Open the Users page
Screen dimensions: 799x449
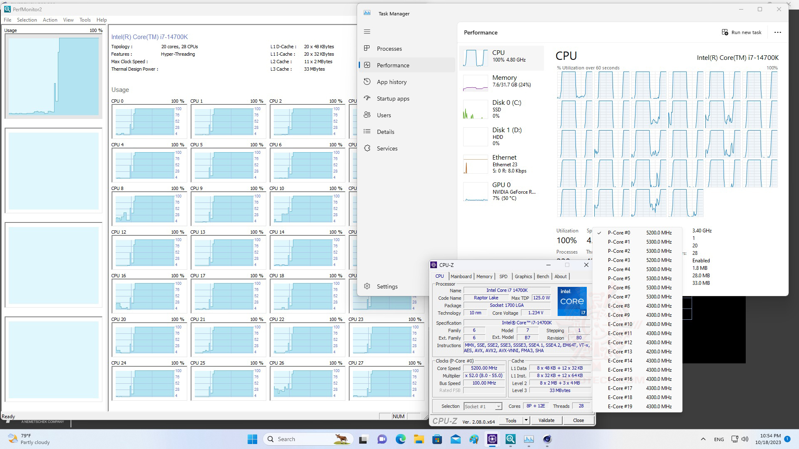(383, 115)
